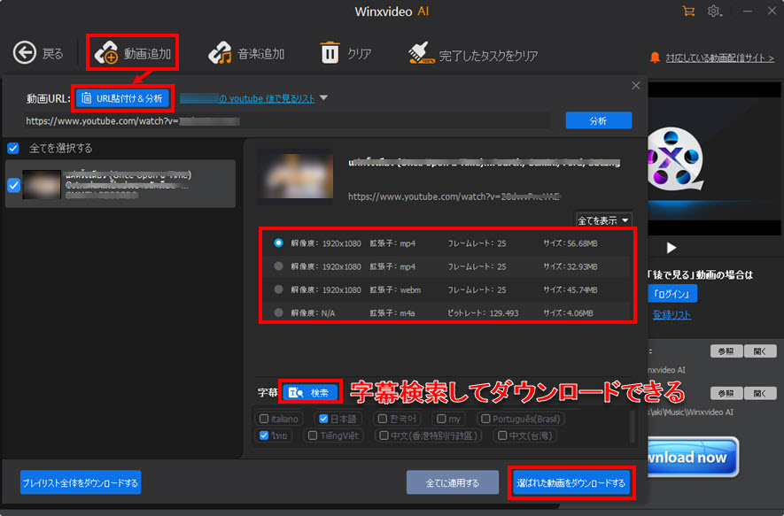This screenshot has width=784, height=516.
Task: Click the upper 開く open button
Action: coord(760,351)
